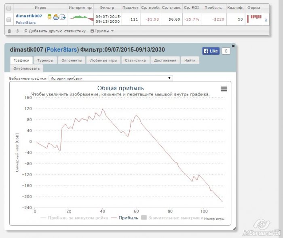283x238 pixels.
Task: Expand the Группы dropdown
Action: pyautogui.click(x=102, y=31)
